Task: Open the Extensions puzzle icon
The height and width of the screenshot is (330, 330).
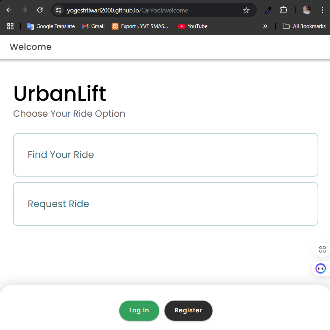Action: click(284, 10)
